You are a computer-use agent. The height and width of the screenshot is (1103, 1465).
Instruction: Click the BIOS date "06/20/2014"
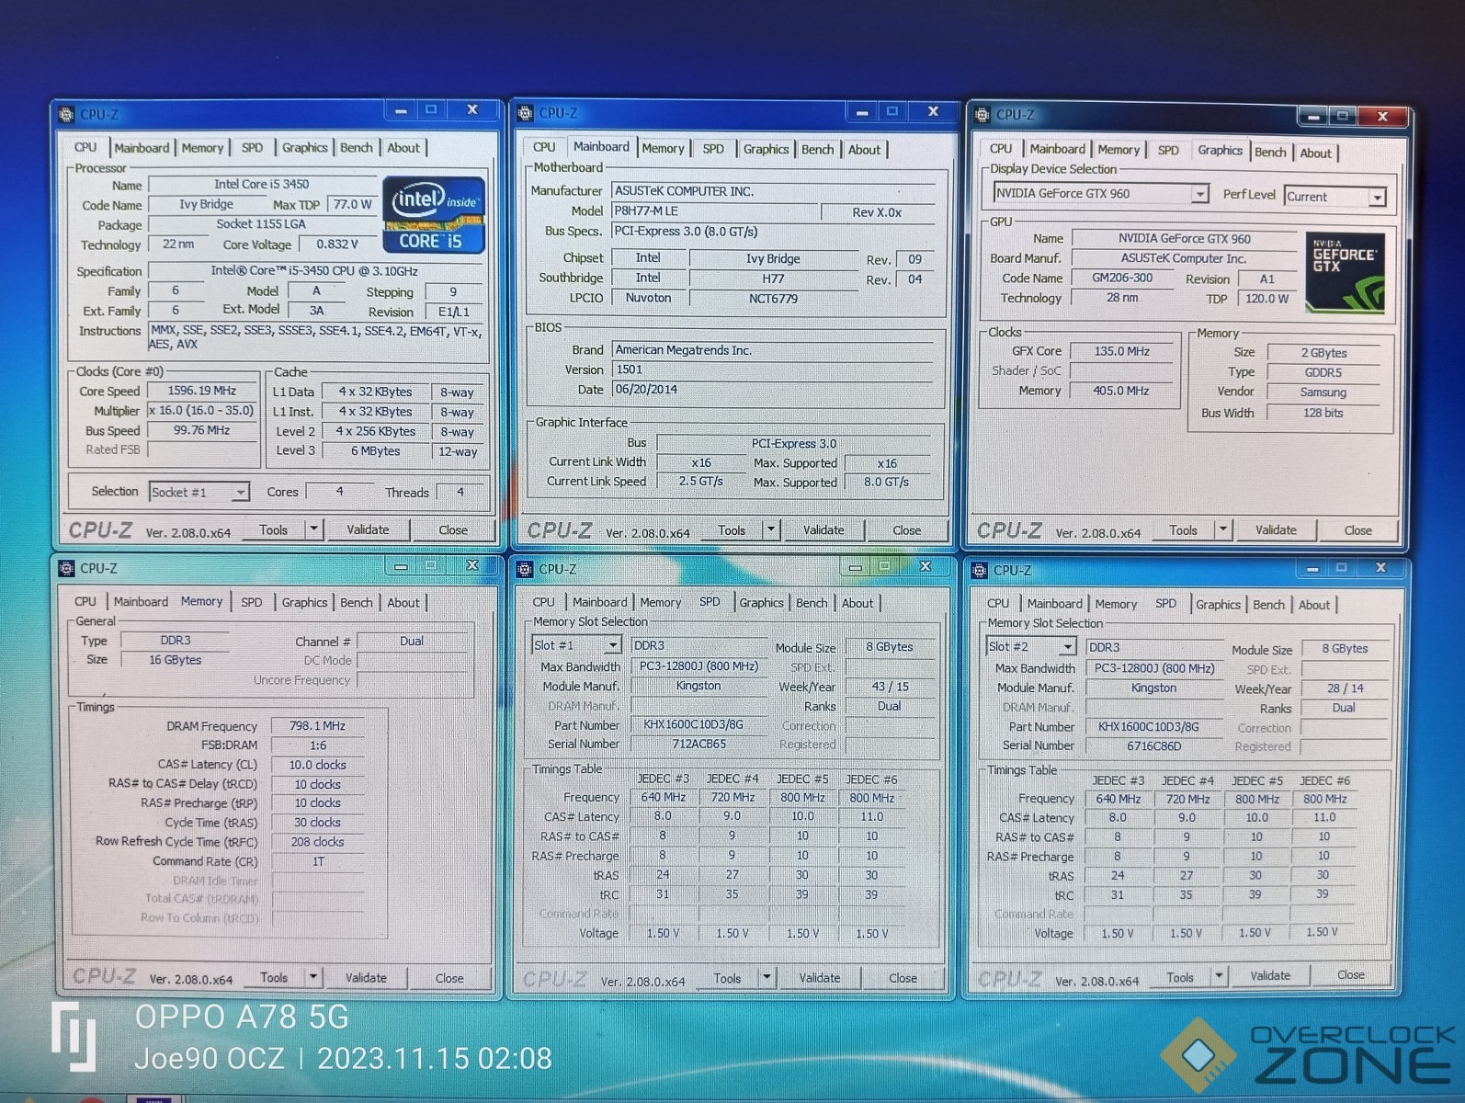coord(646,389)
